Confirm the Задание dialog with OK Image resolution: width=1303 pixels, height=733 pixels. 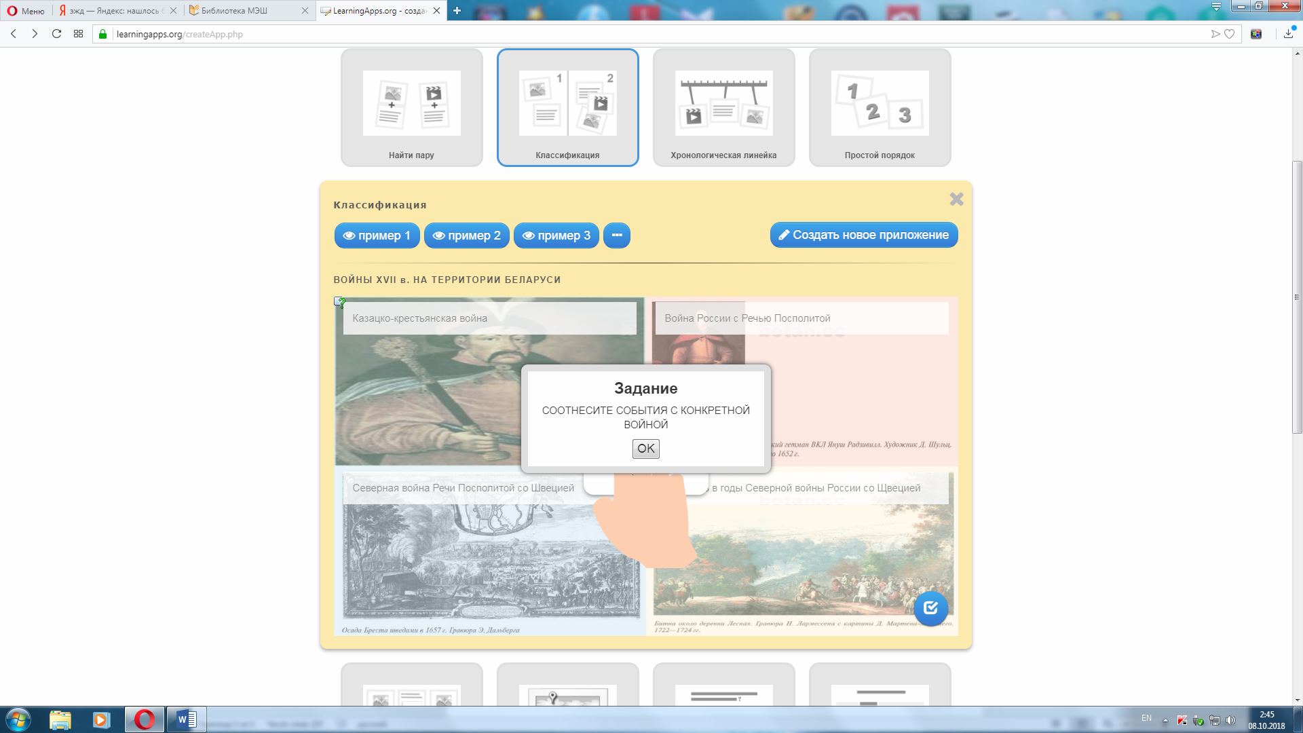[646, 449]
